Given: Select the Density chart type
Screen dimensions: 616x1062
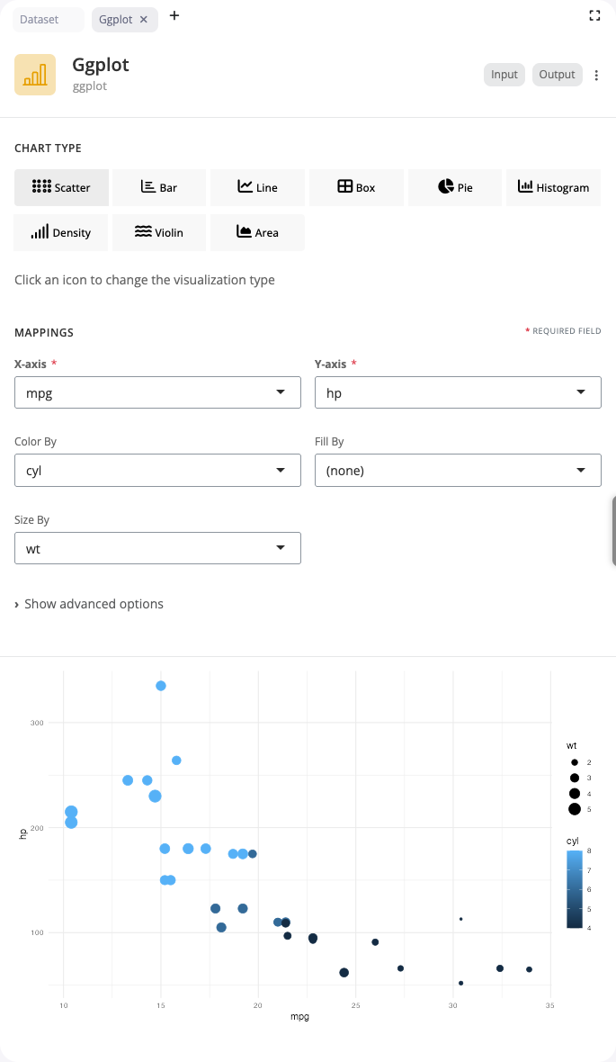Looking at the screenshot, I should (x=60, y=232).
